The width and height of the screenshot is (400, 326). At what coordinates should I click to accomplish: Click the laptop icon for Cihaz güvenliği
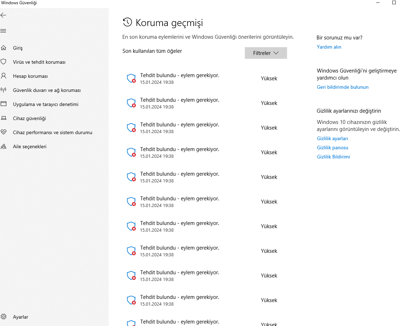click(x=4, y=118)
